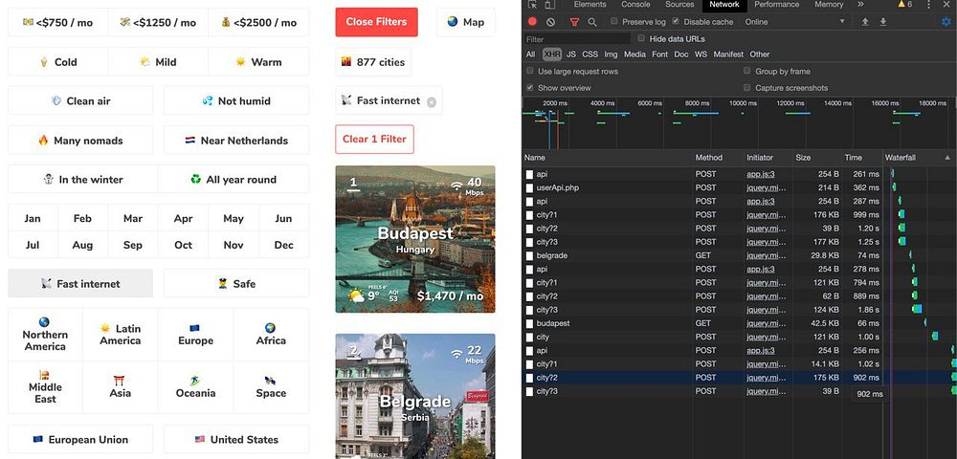Screen dimensions: 957x459
Task: Switch to the Elements tab
Action: click(590, 4)
